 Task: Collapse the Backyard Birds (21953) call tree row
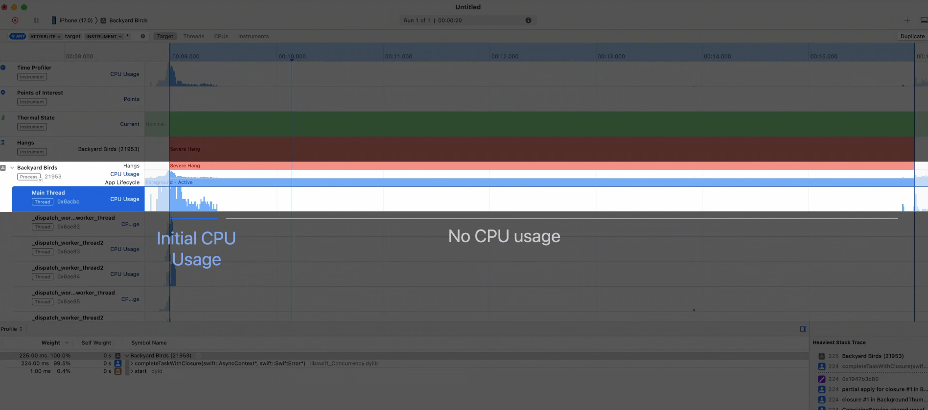point(127,356)
